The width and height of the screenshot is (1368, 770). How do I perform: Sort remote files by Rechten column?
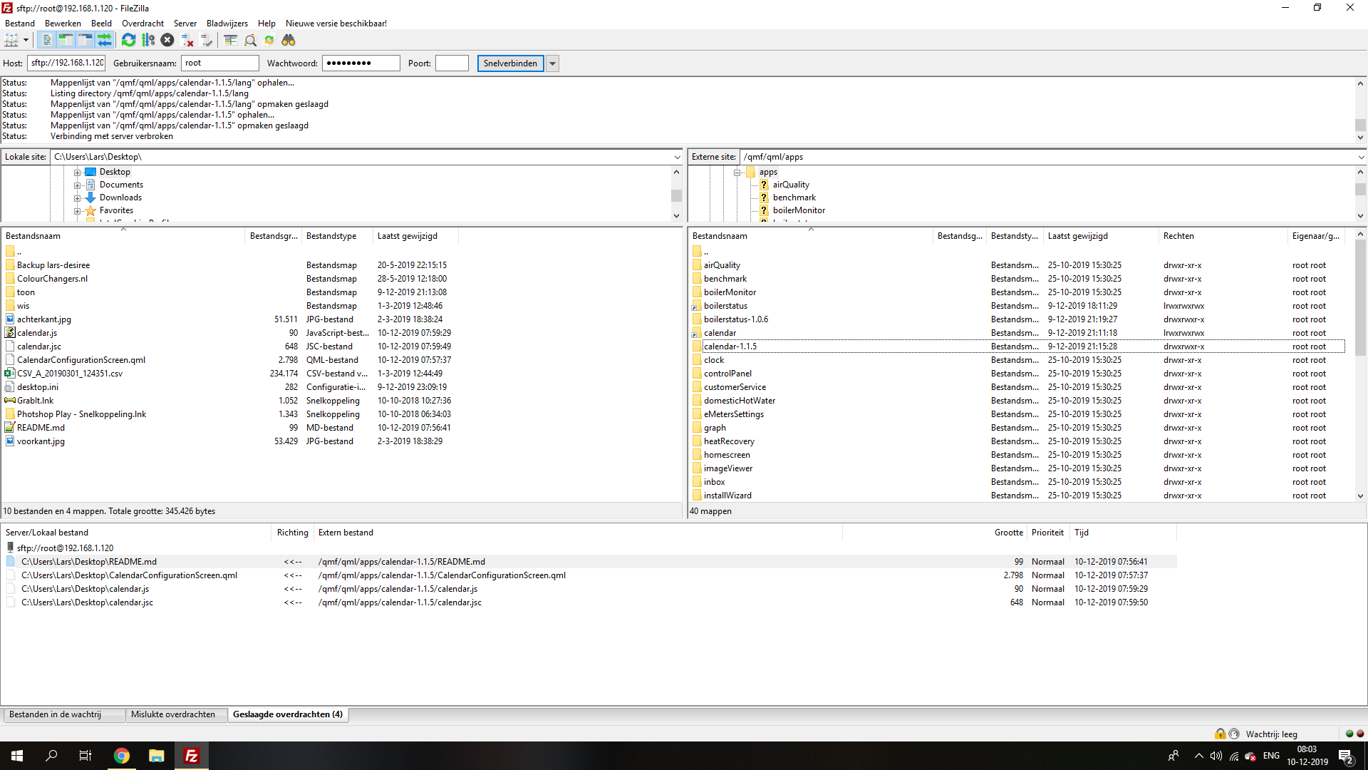tap(1223, 236)
